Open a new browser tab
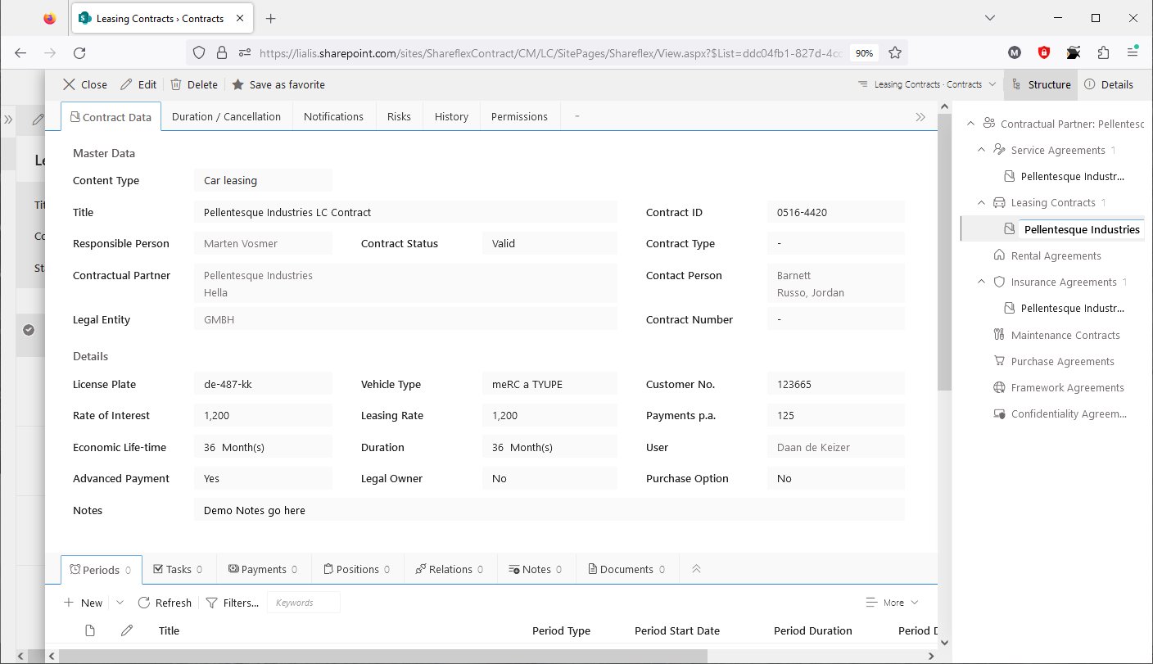The height and width of the screenshot is (664, 1153). (x=271, y=18)
